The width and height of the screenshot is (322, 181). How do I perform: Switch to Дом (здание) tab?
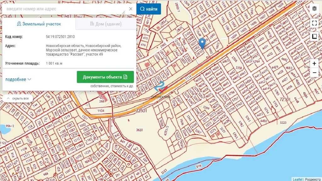pyautogui.click(x=106, y=24)
